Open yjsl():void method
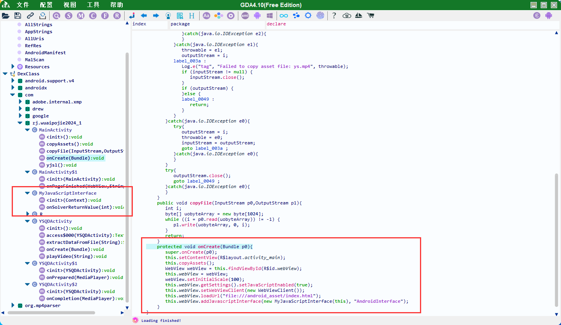Viewport: 561px width, 325px height. (x=61, y=165)
